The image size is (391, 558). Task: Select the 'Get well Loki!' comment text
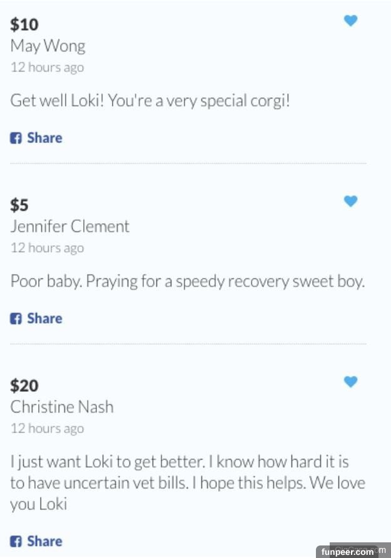[150, 100]
